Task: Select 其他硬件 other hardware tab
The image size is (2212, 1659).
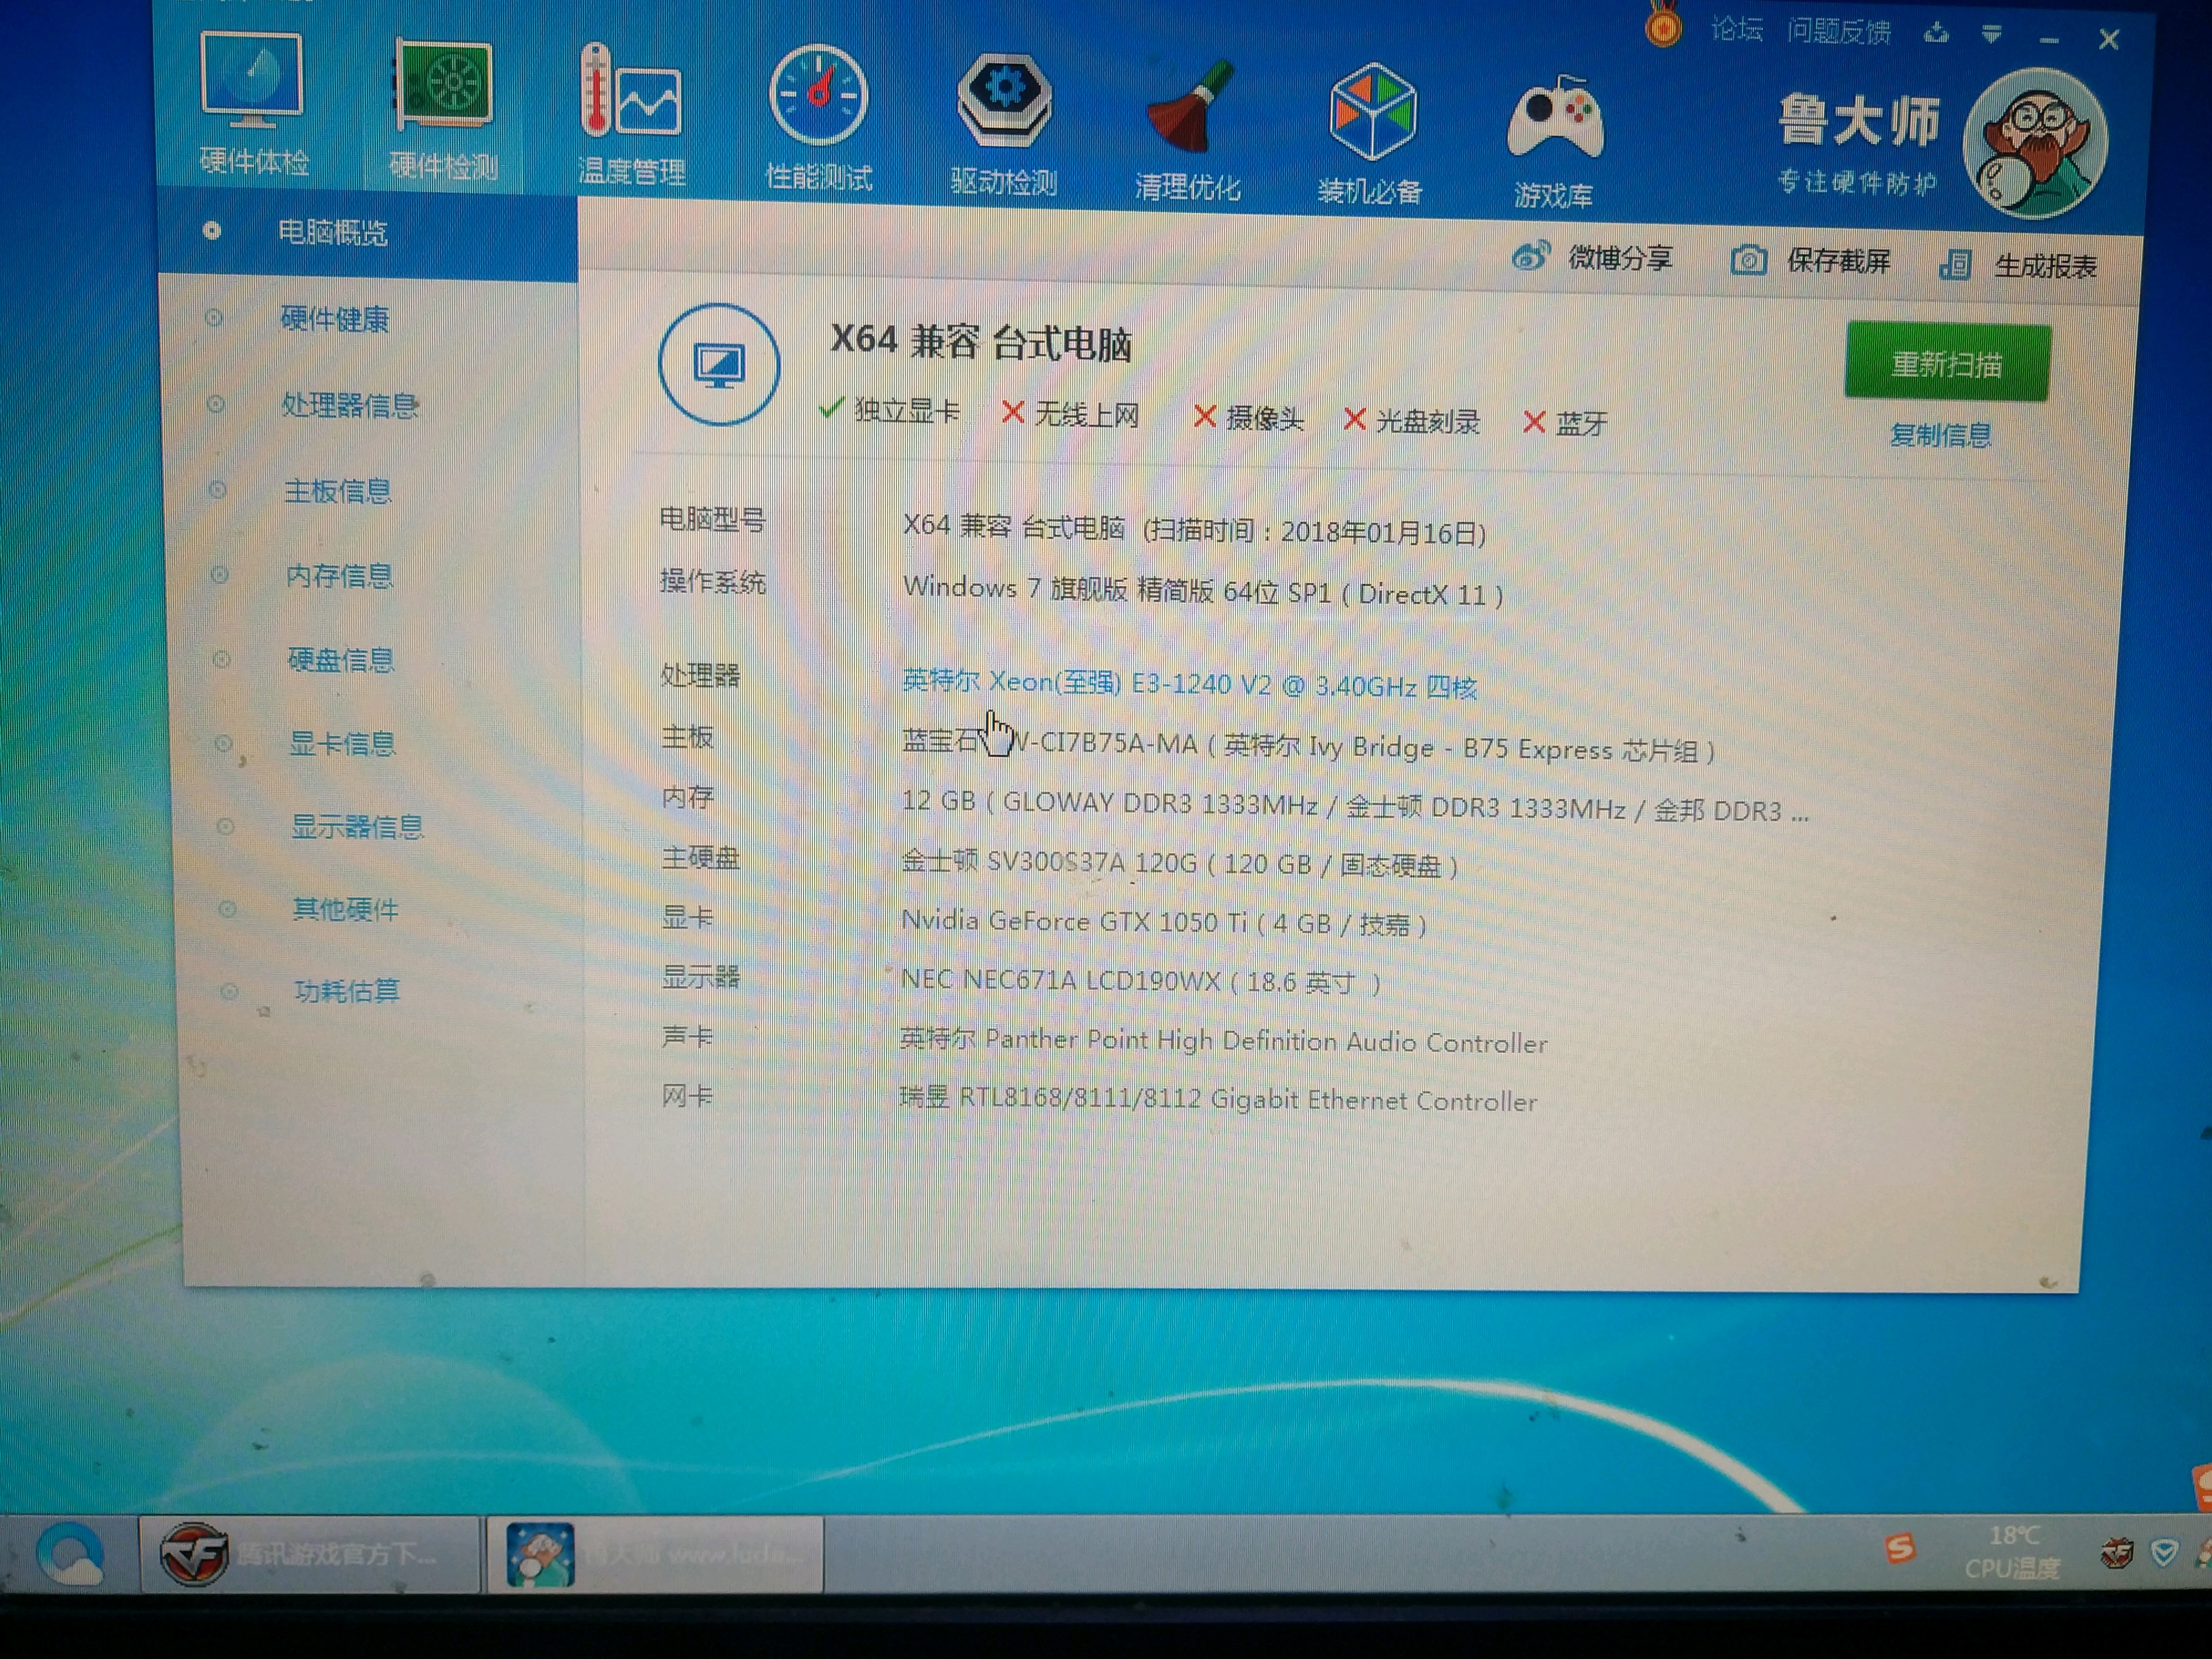Action: 345,909
